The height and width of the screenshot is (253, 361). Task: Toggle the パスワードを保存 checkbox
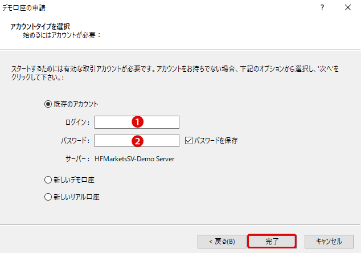pos(190,140)
